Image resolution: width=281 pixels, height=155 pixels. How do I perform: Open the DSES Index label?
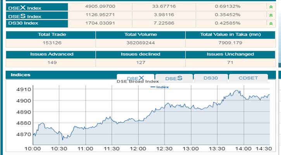coord(25,15)
